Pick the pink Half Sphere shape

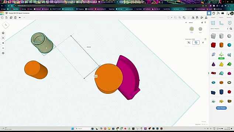tap(229, 73)
